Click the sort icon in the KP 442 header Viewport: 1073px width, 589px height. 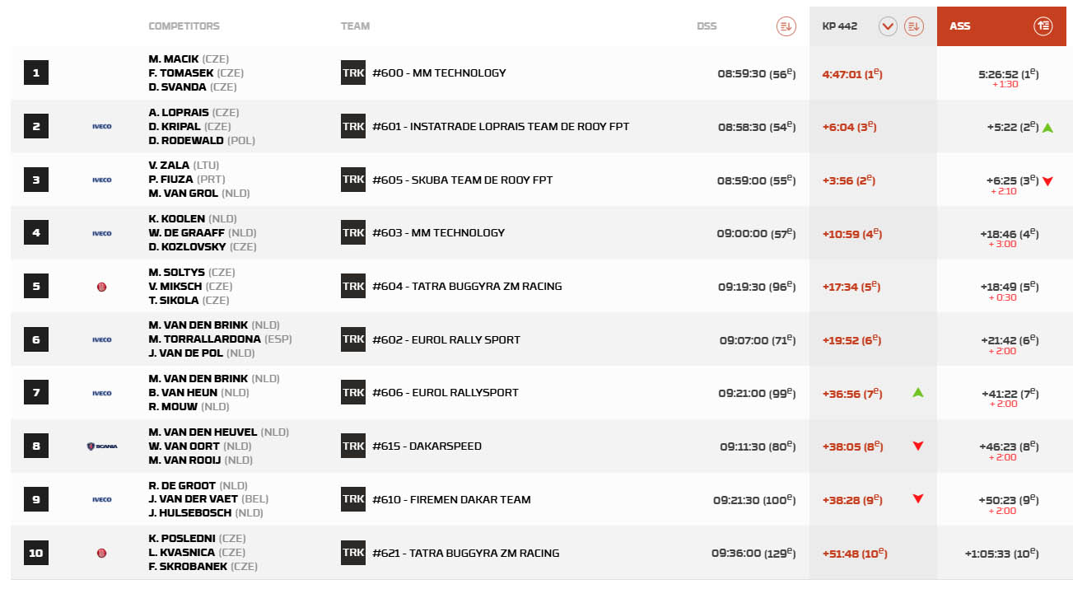click(913, 26)
